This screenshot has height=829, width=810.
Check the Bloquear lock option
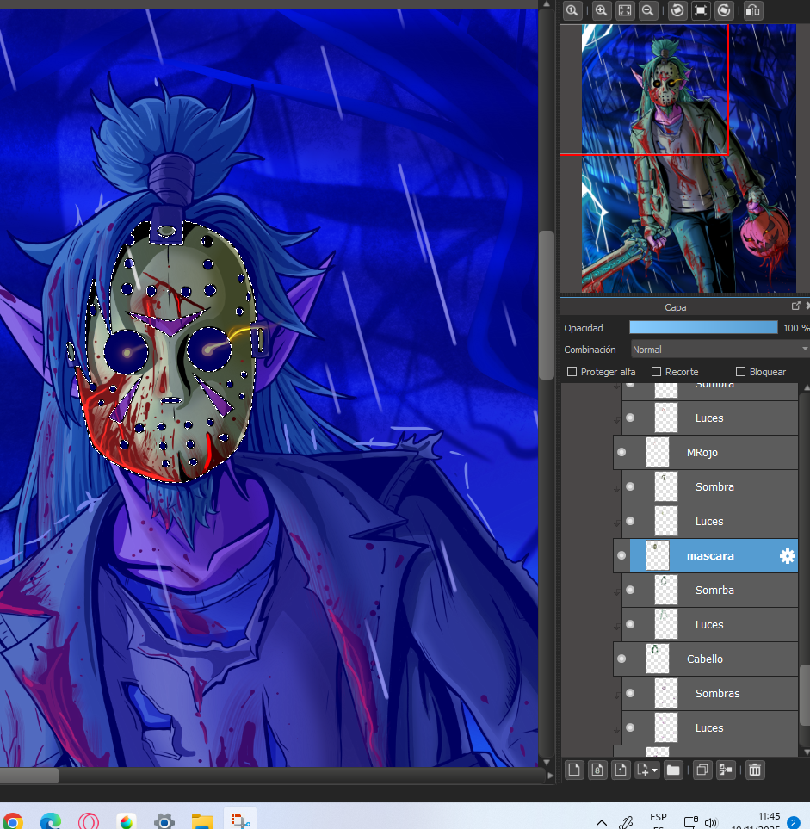click(740, 372)
